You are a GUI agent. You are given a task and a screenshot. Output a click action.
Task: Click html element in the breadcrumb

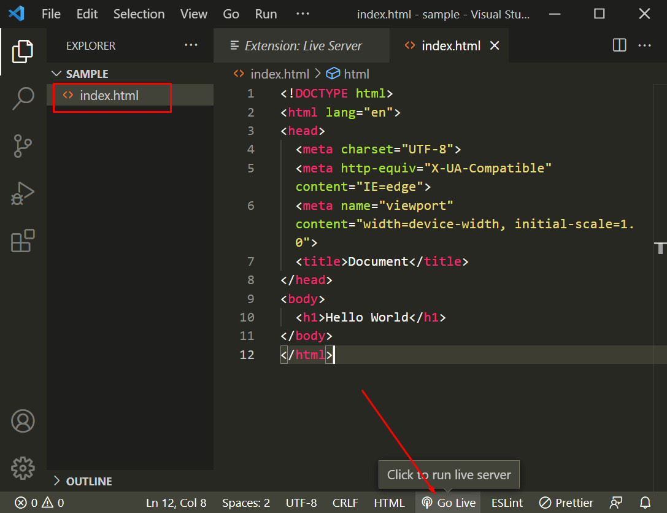[356, 74]
